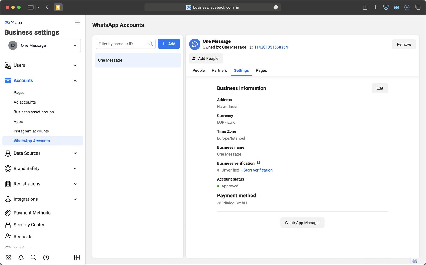
Task: Click the page options ellipsis in address bar
Action: (x=276, y=7)
